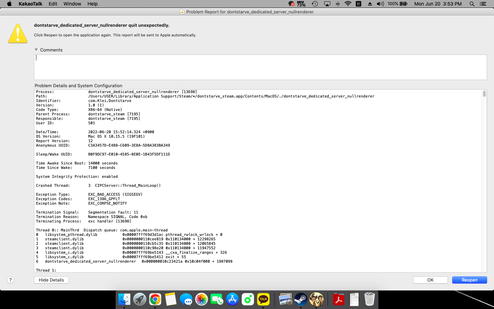This screenshot has width=494, height=309.
Task: Open the Don't Starve Together dock icon
Action: click(x=316, y=299)
